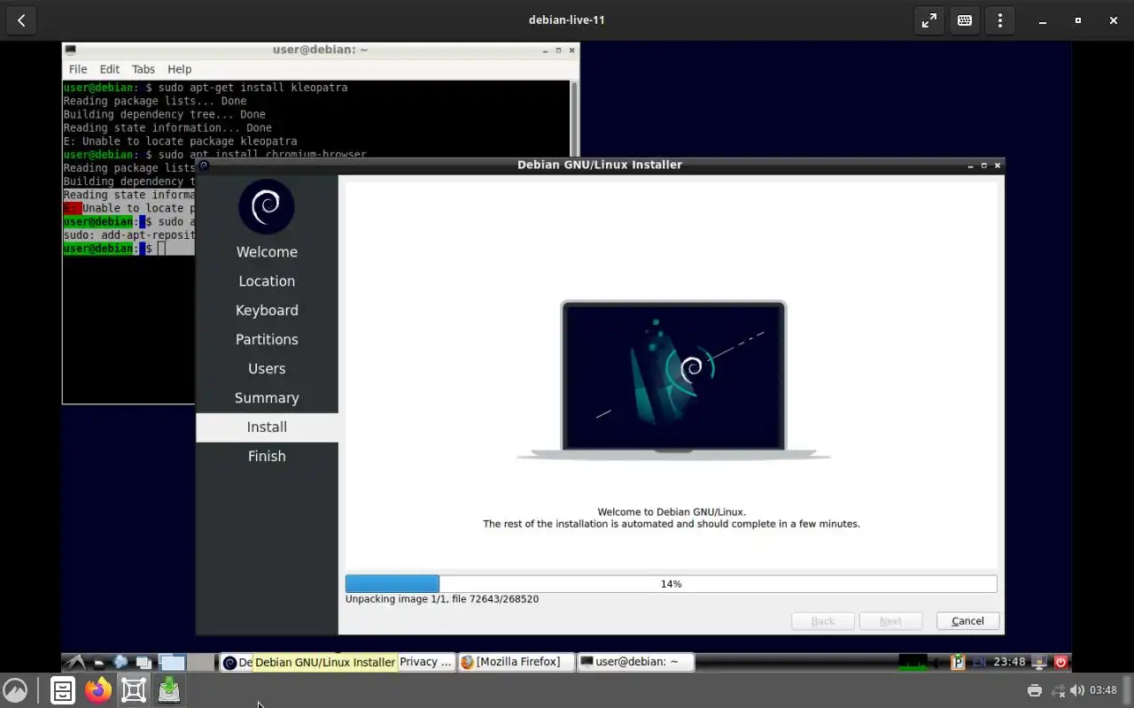
Task: Click the terminal vertical scrollbar
Action: (x=574, y=119)
